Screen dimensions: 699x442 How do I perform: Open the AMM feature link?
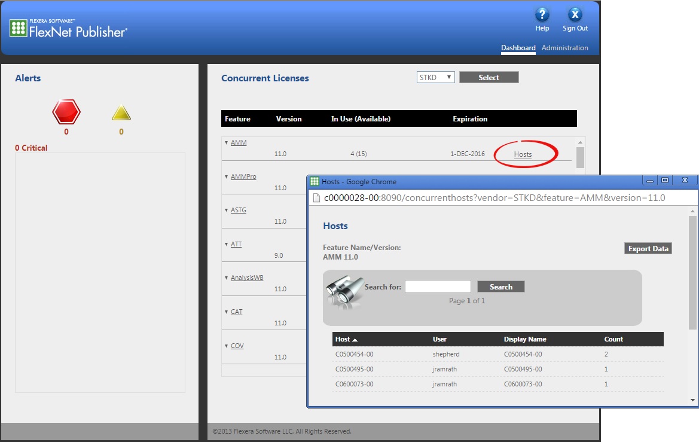point(239,142)
